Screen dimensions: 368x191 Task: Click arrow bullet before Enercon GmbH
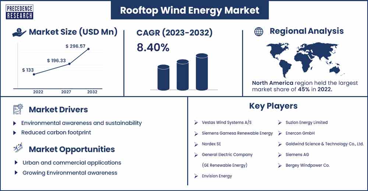(280, 133)
